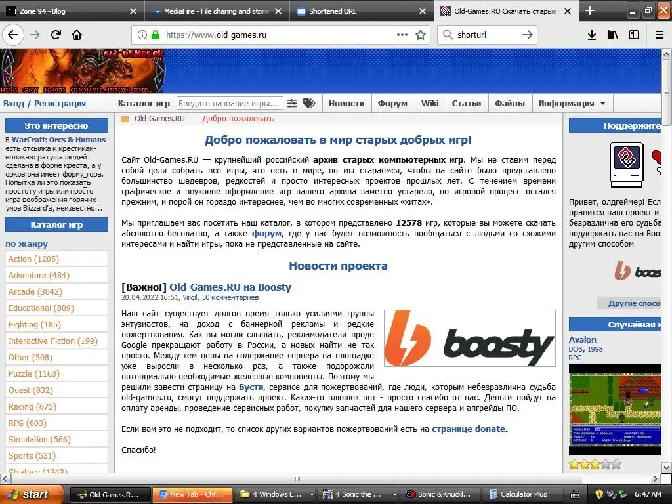Open the Arcade (3042) genre
The height and width of the screenshot is (504, 672).
[x=35, y=292]
